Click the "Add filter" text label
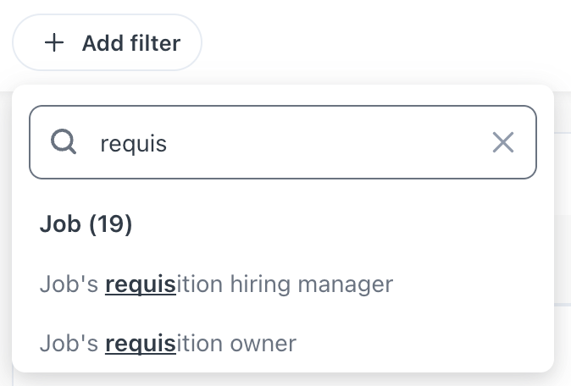571x386 pixels. pyautogui.click(x=130, y=43)
